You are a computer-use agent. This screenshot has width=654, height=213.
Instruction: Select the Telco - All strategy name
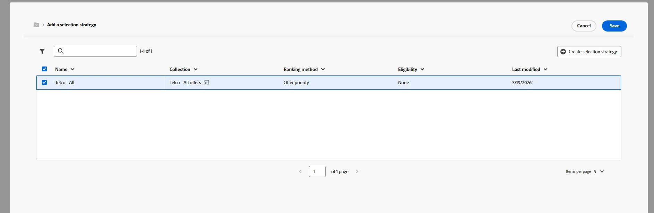[65, 82]
